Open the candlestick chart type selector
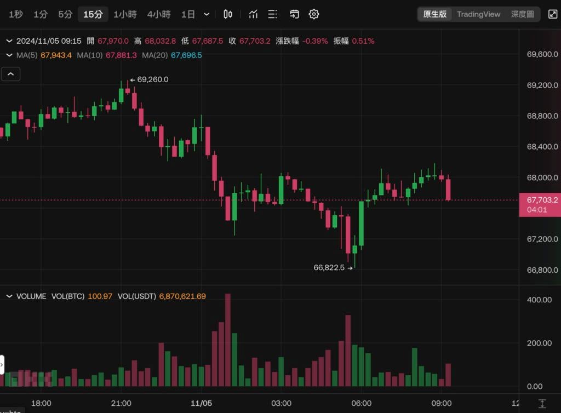The image size is (561, 413). coord(228,14)
